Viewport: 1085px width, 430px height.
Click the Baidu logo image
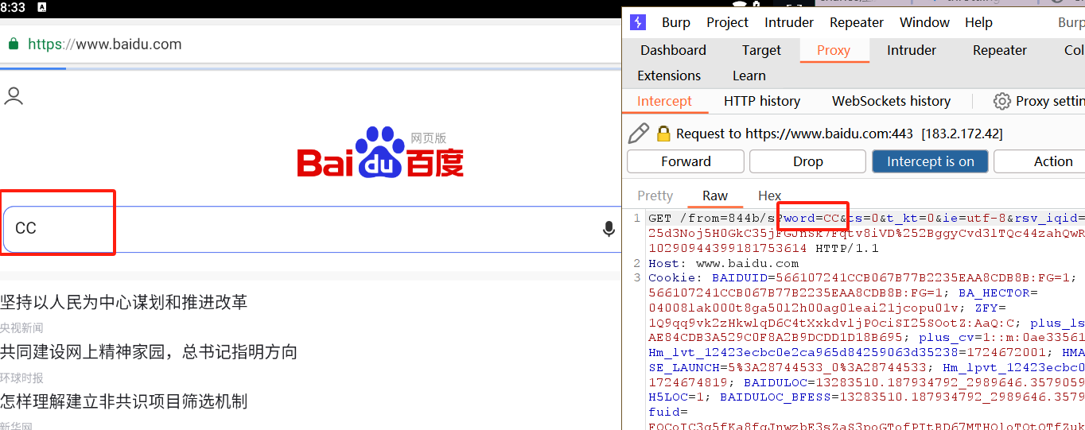[x=380, y=153]
